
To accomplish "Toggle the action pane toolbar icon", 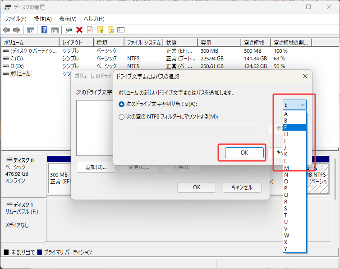I will pos(55,30).
